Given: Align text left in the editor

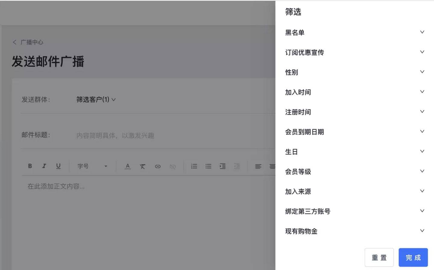Looking at the screenshot, I should click(258, 166).
